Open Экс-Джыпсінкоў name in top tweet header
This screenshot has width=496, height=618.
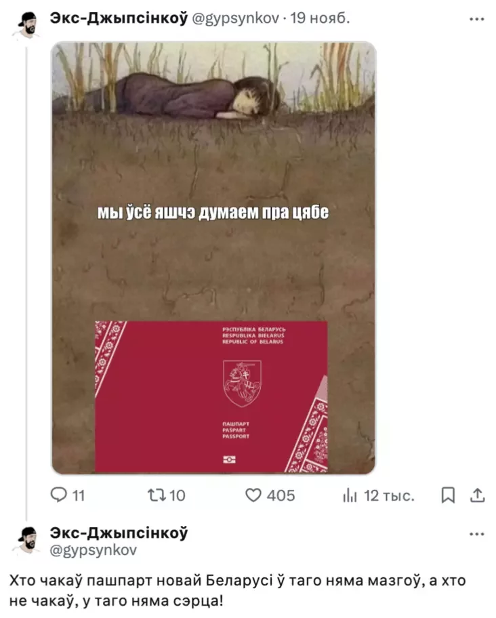[119, 18]
